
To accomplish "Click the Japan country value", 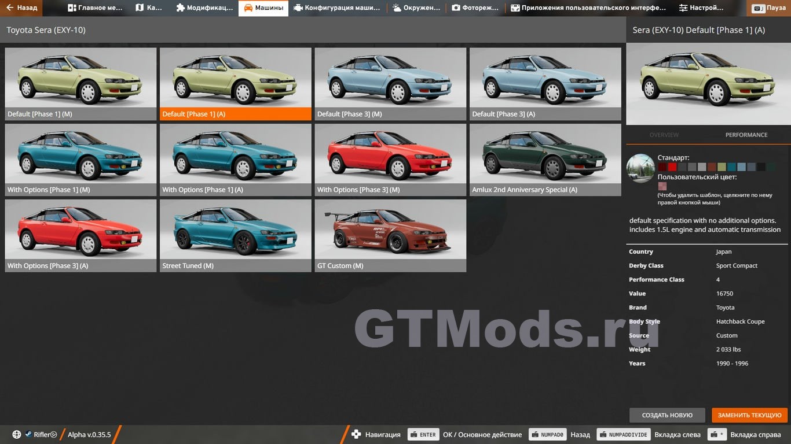I will 724,252.
